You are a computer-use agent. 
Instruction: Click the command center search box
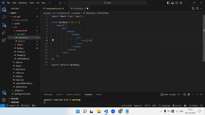click(x=107, y=3)
